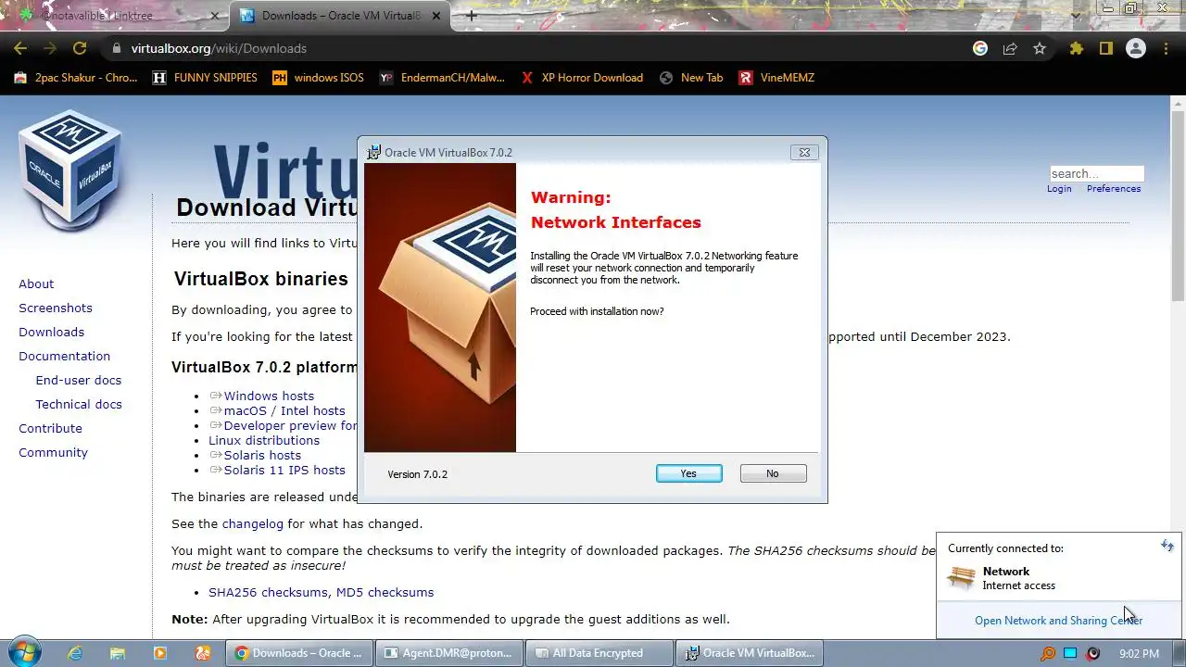Open the Community sidebar link
The width and height of the screenshot is (1186, 667).
(x=53, y=452)
